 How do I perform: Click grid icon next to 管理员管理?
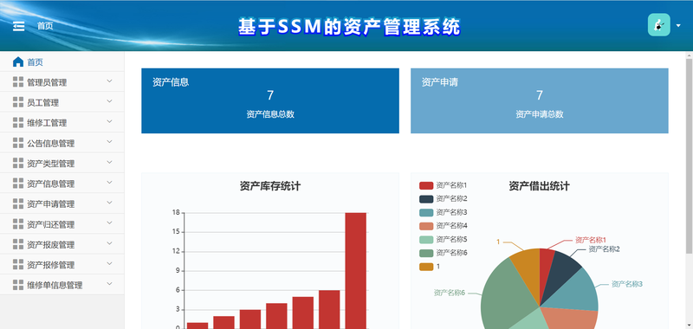click(18, 81)
